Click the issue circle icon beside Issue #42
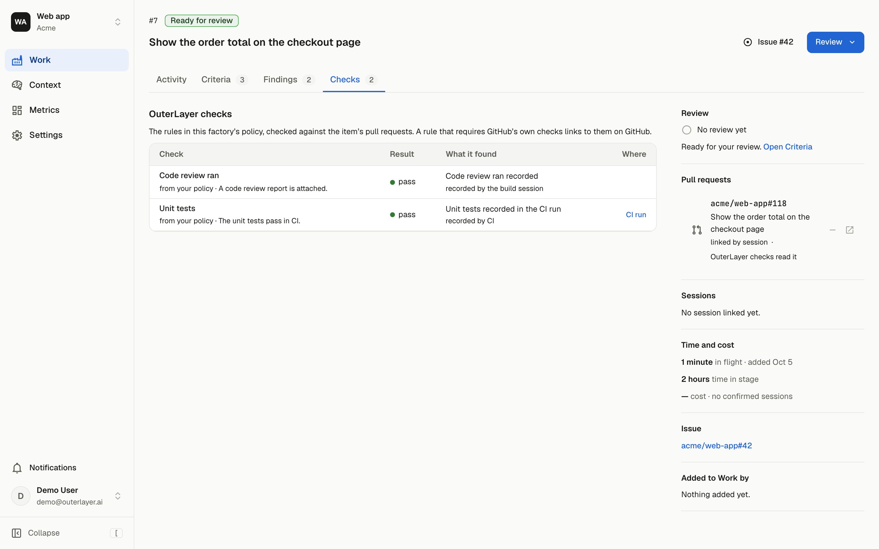 coord(747,42)
